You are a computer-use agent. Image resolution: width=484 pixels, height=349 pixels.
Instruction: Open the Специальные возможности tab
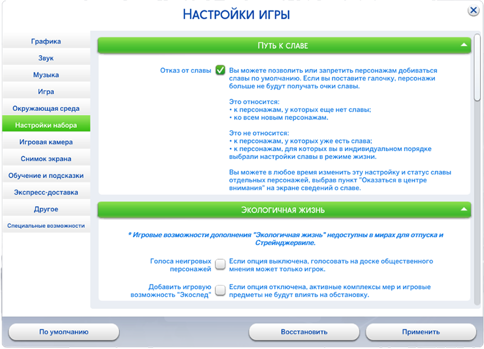(x=46, y=225)
